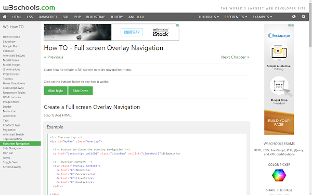Open Modal Boxes sidebar link
Viewport: 312px width, 195px height.
click(11, 60)
